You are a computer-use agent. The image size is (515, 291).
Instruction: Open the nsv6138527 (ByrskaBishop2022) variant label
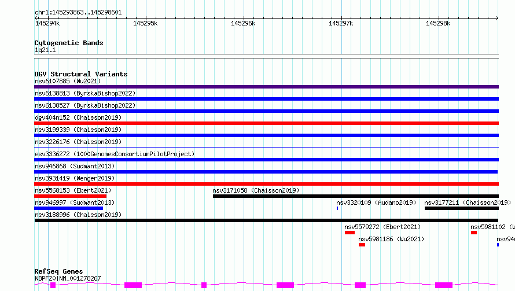click(85, 105)
